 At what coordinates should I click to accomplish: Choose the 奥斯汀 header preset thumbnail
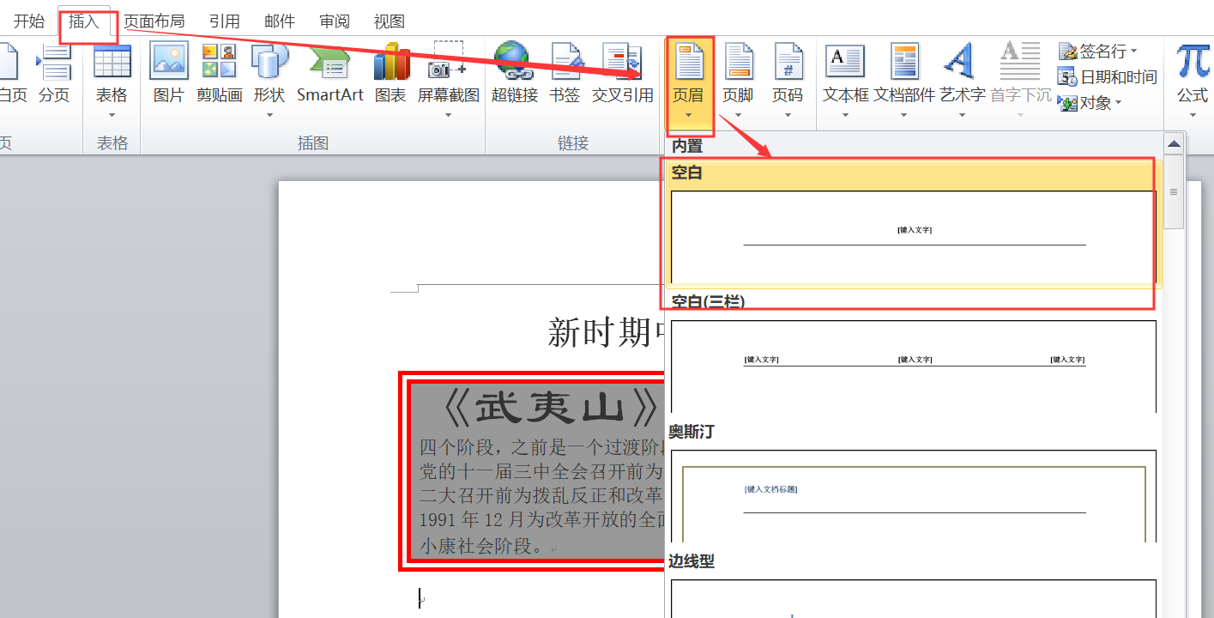[x=913, y=496]
